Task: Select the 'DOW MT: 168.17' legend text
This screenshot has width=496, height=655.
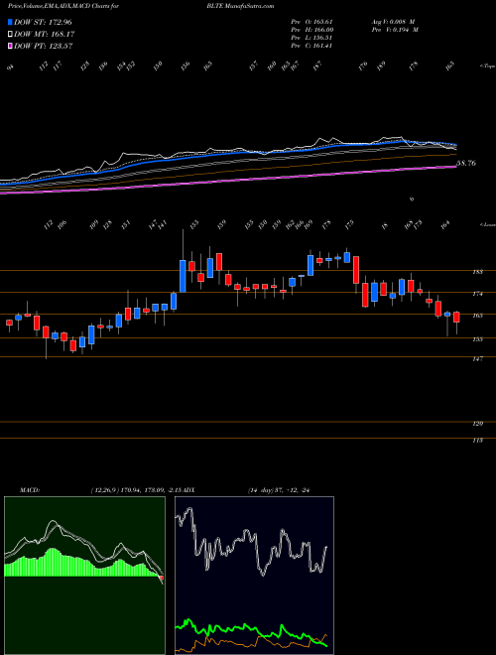Action: coord(45,34)
